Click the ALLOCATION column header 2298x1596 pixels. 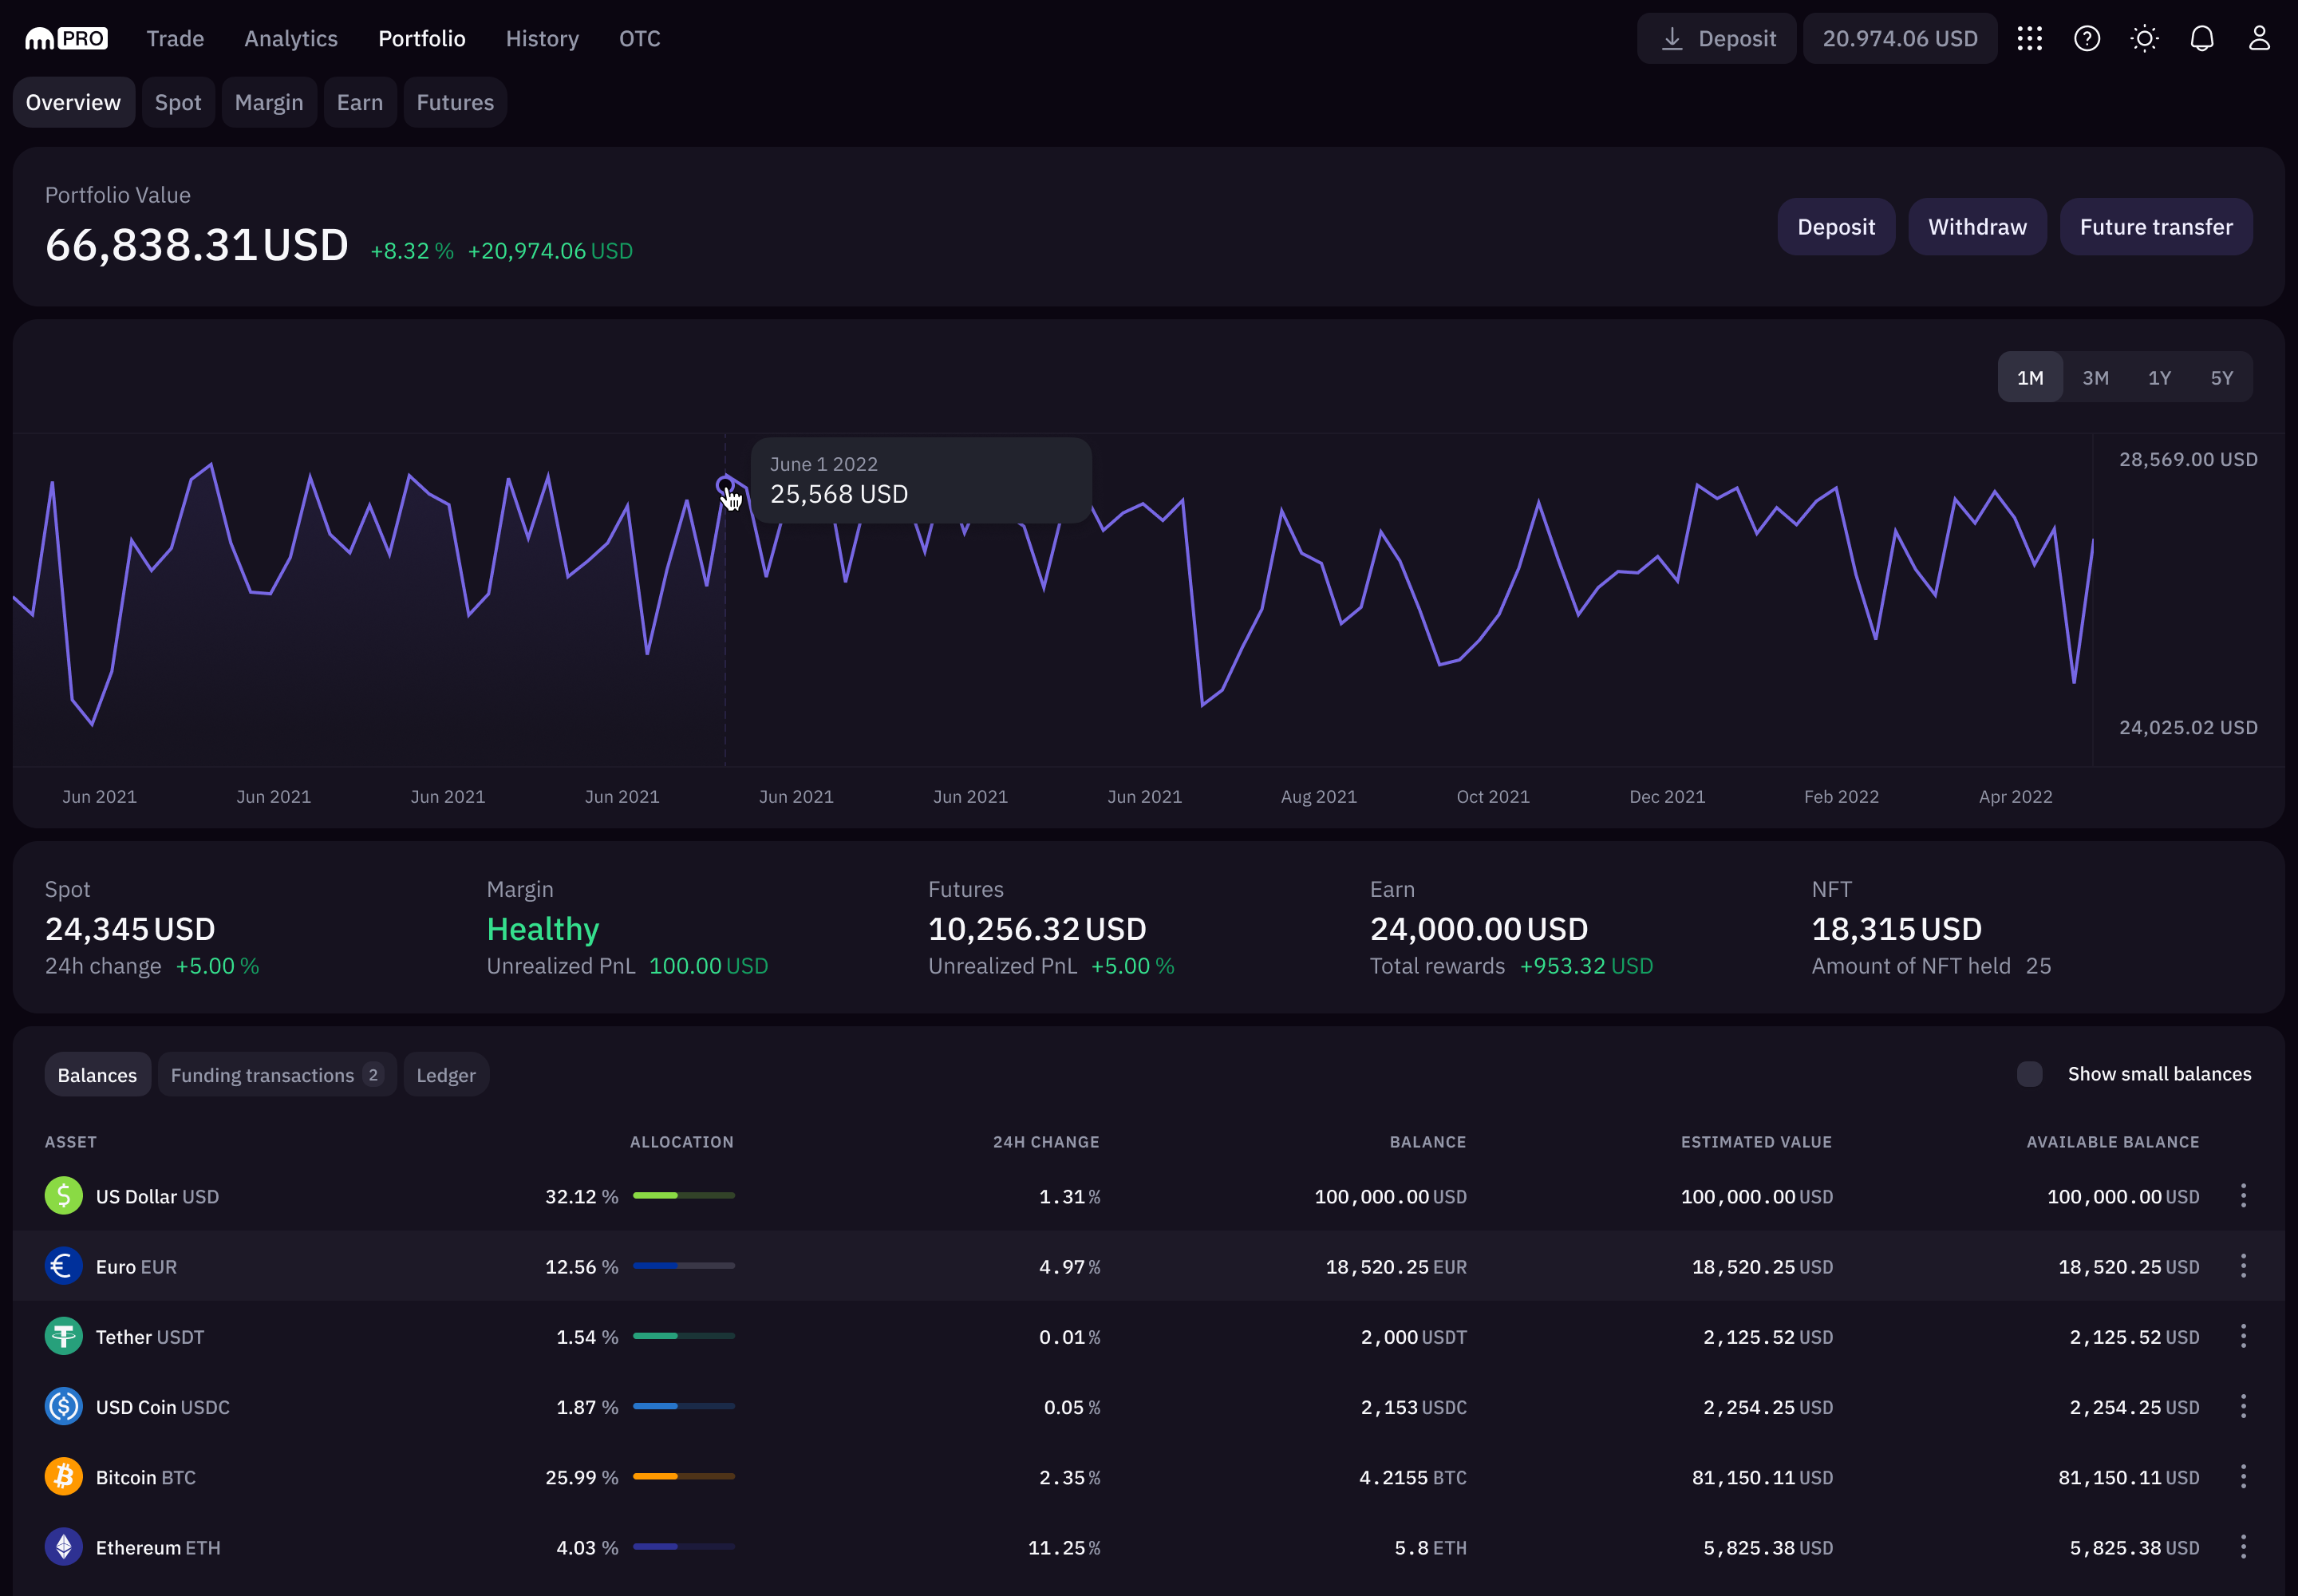point(682,1142)
